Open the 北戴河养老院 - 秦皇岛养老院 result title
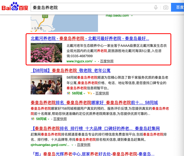This screenshot has height=156, width=184. point(90,38)
